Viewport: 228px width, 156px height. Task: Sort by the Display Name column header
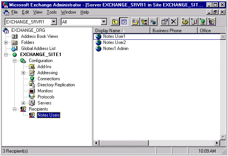click(121, 31)
